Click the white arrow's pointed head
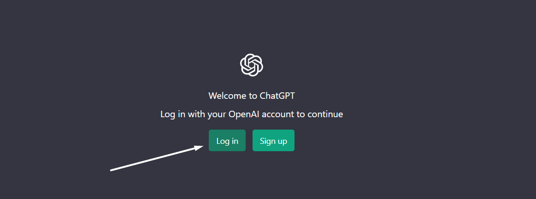This screenshot has width=536, height=199. click(x=199, y=148)
